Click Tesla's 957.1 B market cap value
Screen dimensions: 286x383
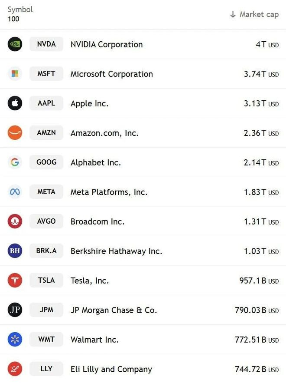click(x=253, y=281)
